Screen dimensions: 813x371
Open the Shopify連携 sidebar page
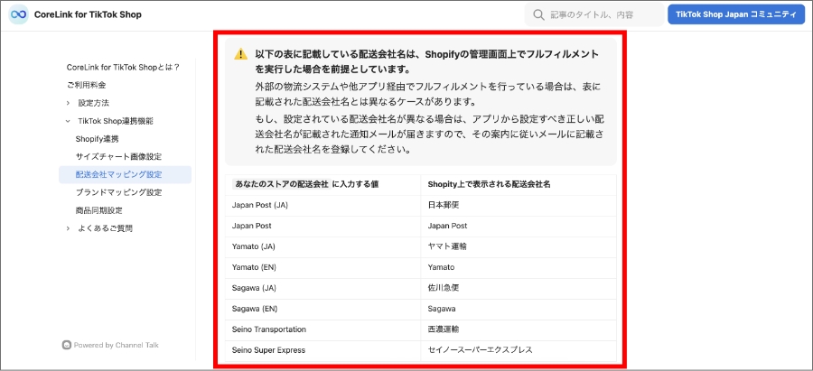tap(97, 139)
